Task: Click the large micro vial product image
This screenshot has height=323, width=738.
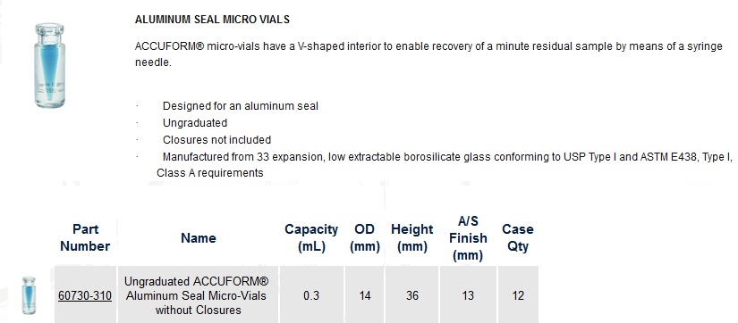Action: [x=49, y=66]
